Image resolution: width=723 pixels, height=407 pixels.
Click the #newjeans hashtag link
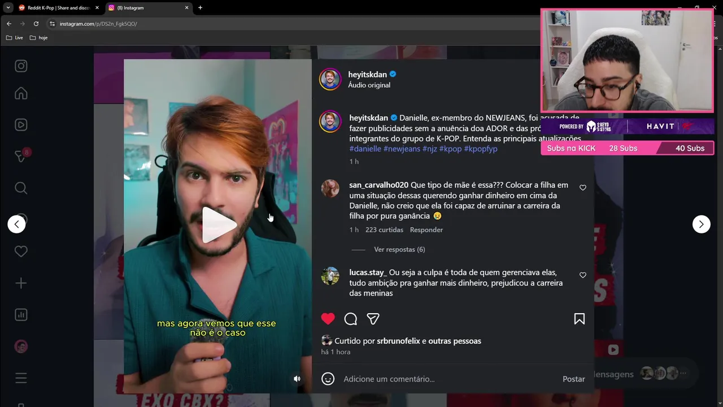coord(402,149)
